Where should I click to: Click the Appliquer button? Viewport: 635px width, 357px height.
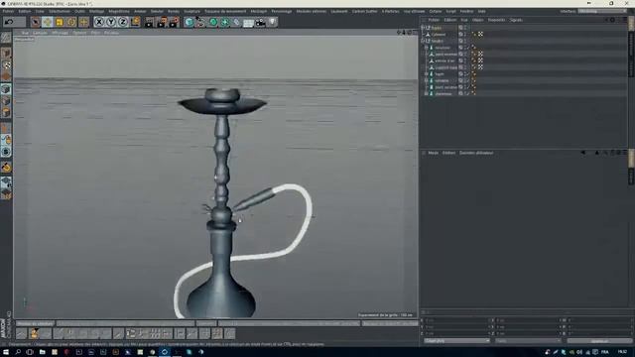point(599,341)
